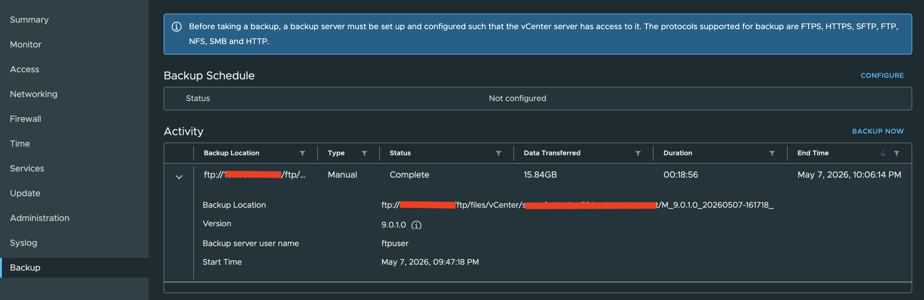Open the Time settings

coord(20,143)
